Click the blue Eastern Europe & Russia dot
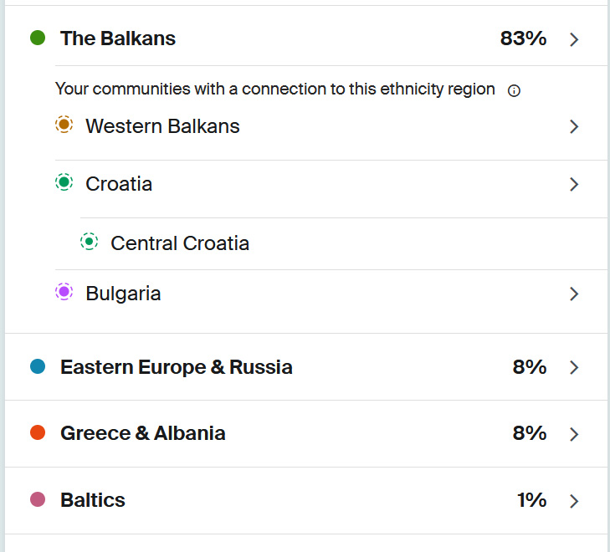The image size is (610, 552). 38,366
